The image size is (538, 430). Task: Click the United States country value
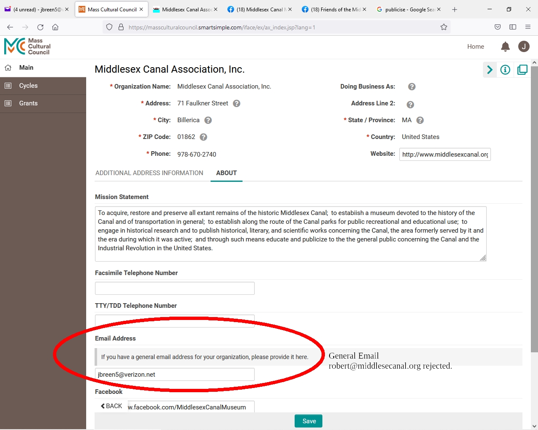coord(420,137)
